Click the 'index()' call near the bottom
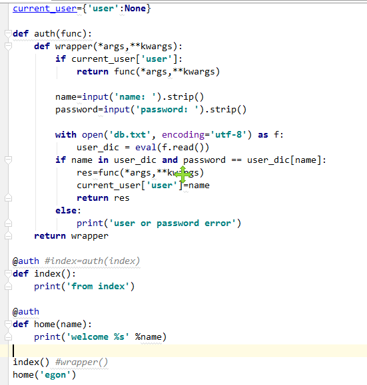Screen dimensions: 367x385 31,362
